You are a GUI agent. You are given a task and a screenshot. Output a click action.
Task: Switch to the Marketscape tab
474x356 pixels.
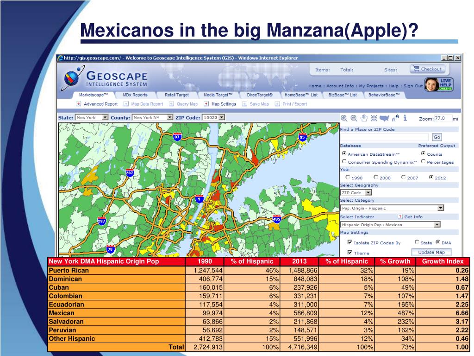[93, 95]
